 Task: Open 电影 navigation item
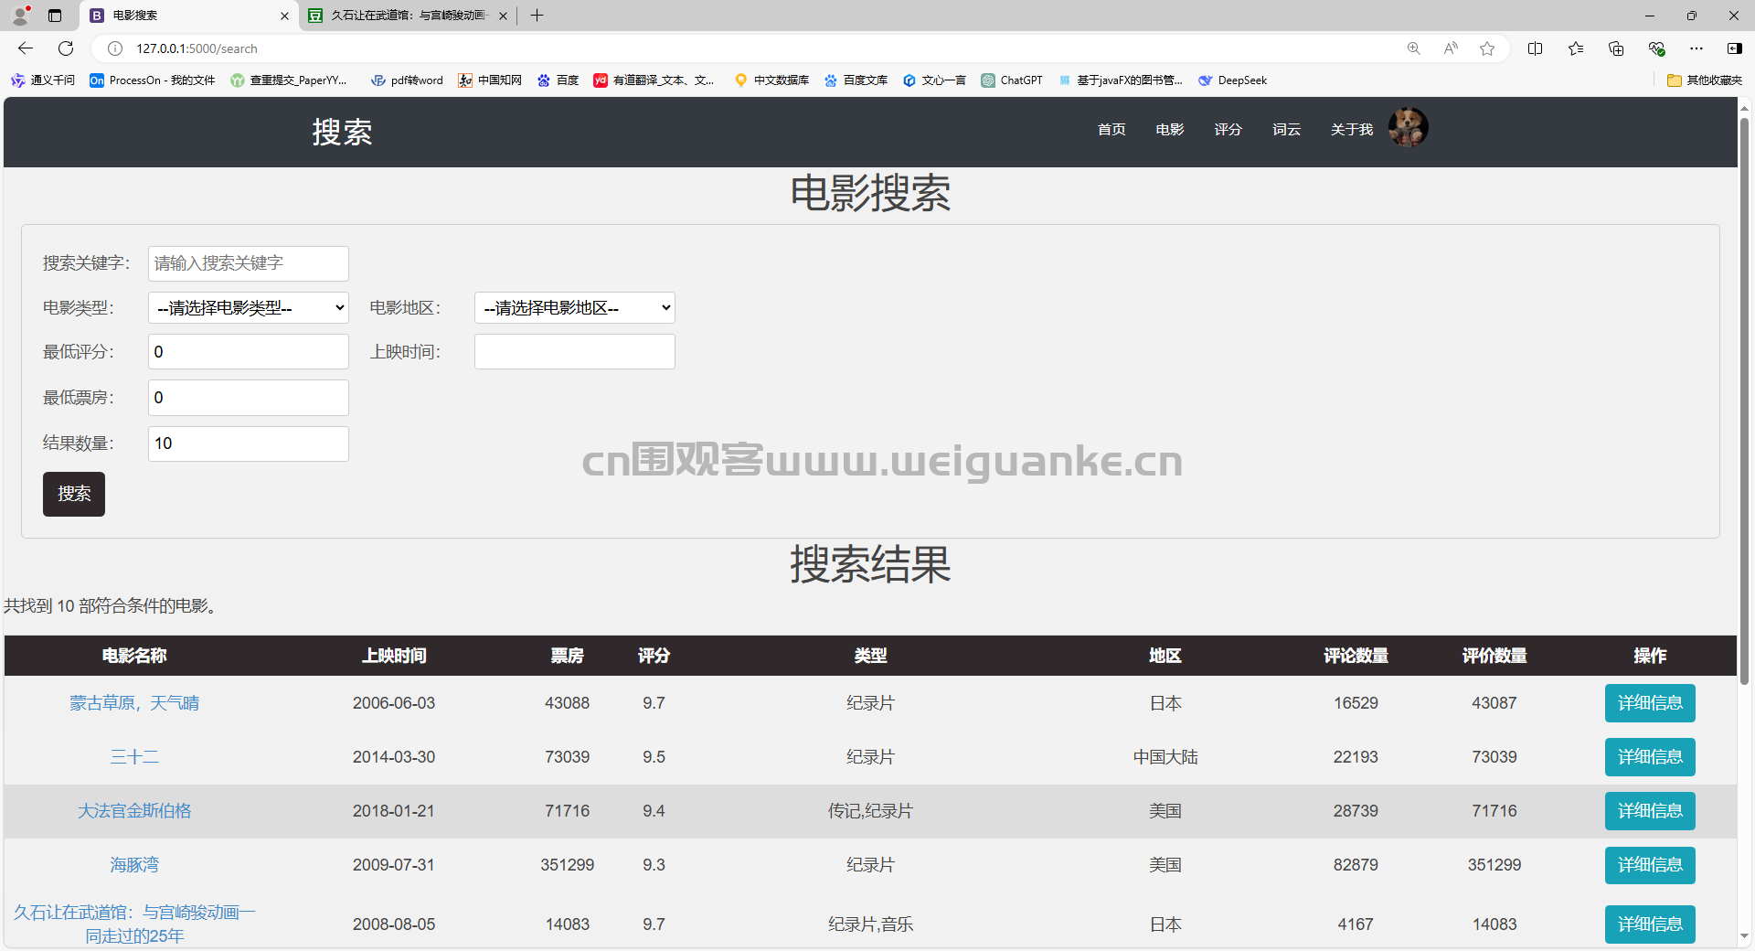tap(1170, 130)
